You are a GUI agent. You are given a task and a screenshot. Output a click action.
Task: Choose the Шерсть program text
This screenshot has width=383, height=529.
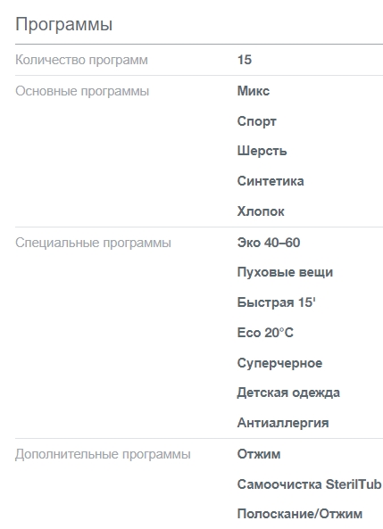262,151
